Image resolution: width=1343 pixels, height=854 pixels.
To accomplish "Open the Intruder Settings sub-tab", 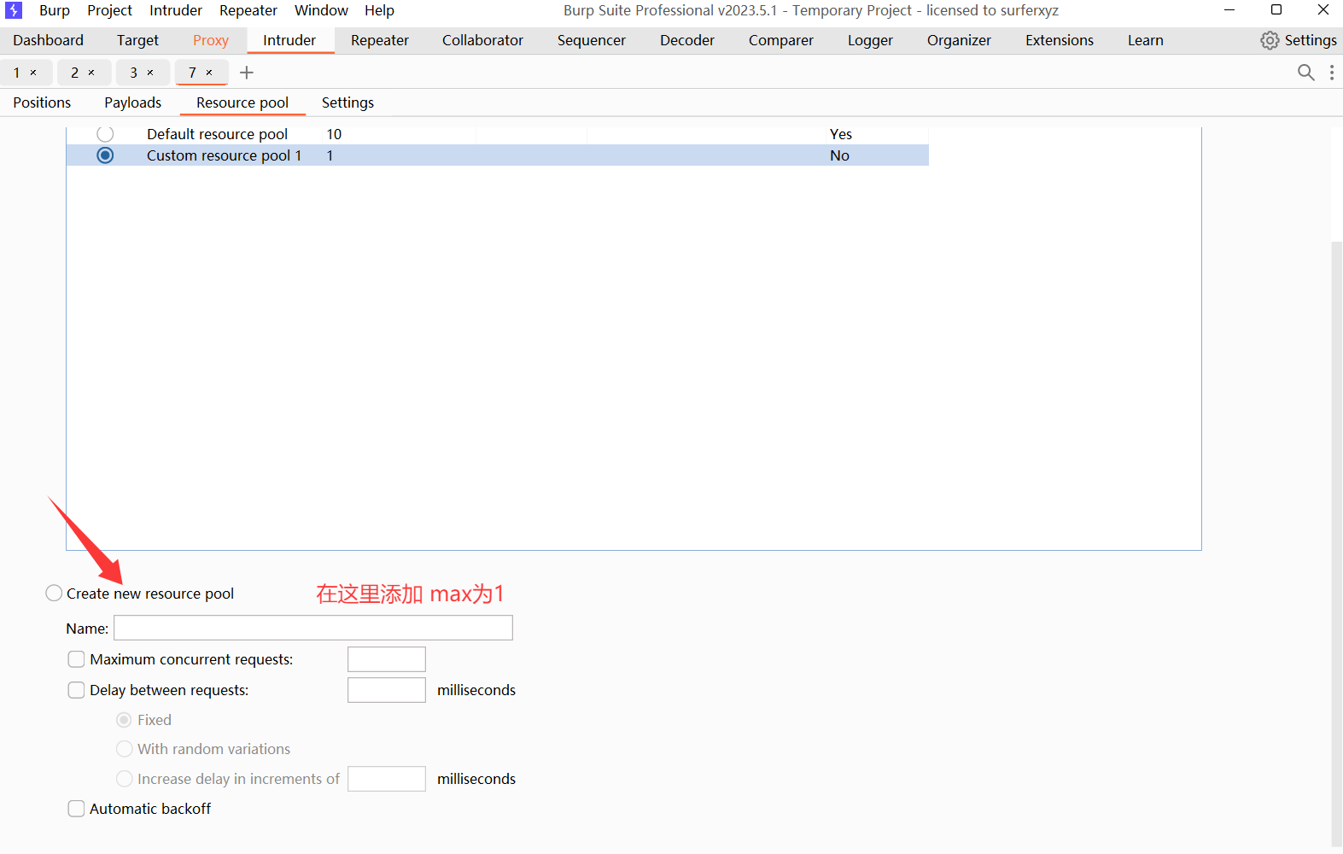I will point(347,102).
